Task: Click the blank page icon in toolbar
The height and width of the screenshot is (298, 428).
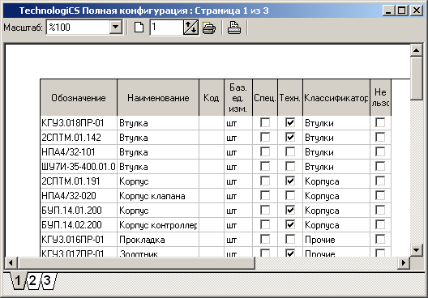Action: tap(139, 28)
